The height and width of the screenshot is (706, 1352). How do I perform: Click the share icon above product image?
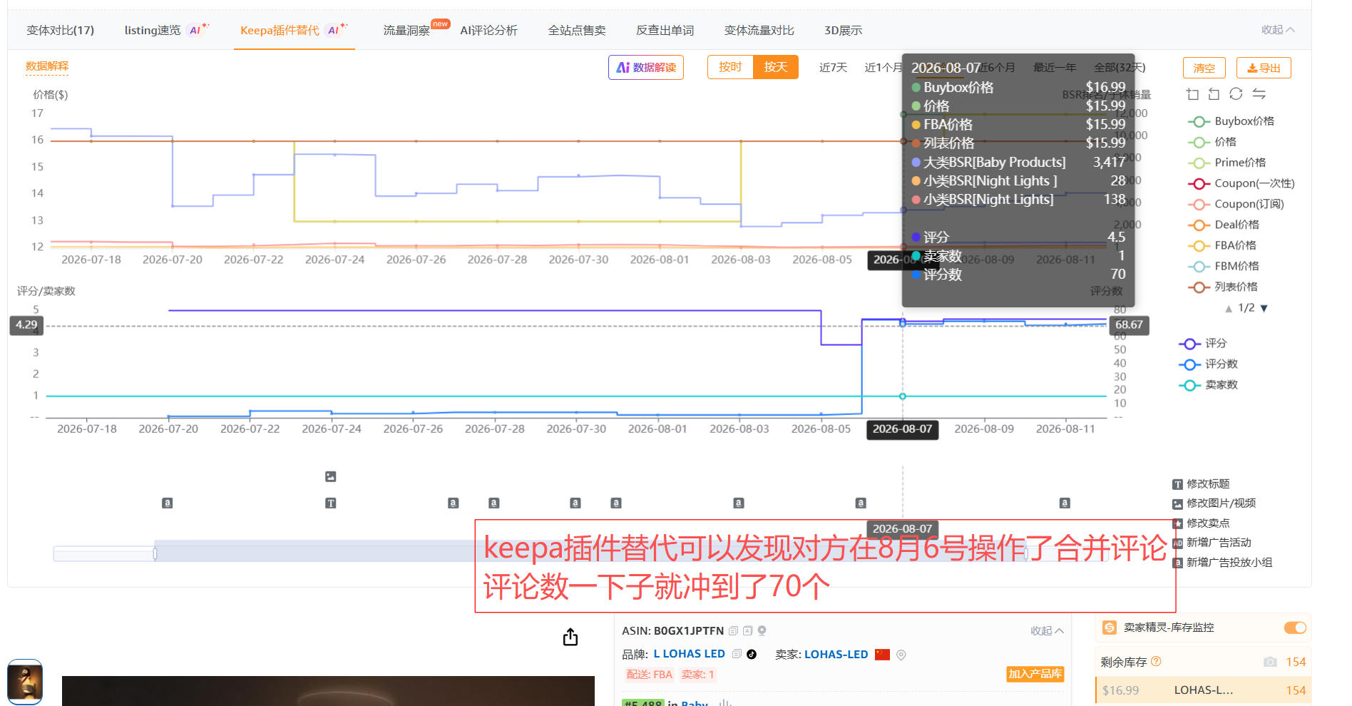pos(570,637)
